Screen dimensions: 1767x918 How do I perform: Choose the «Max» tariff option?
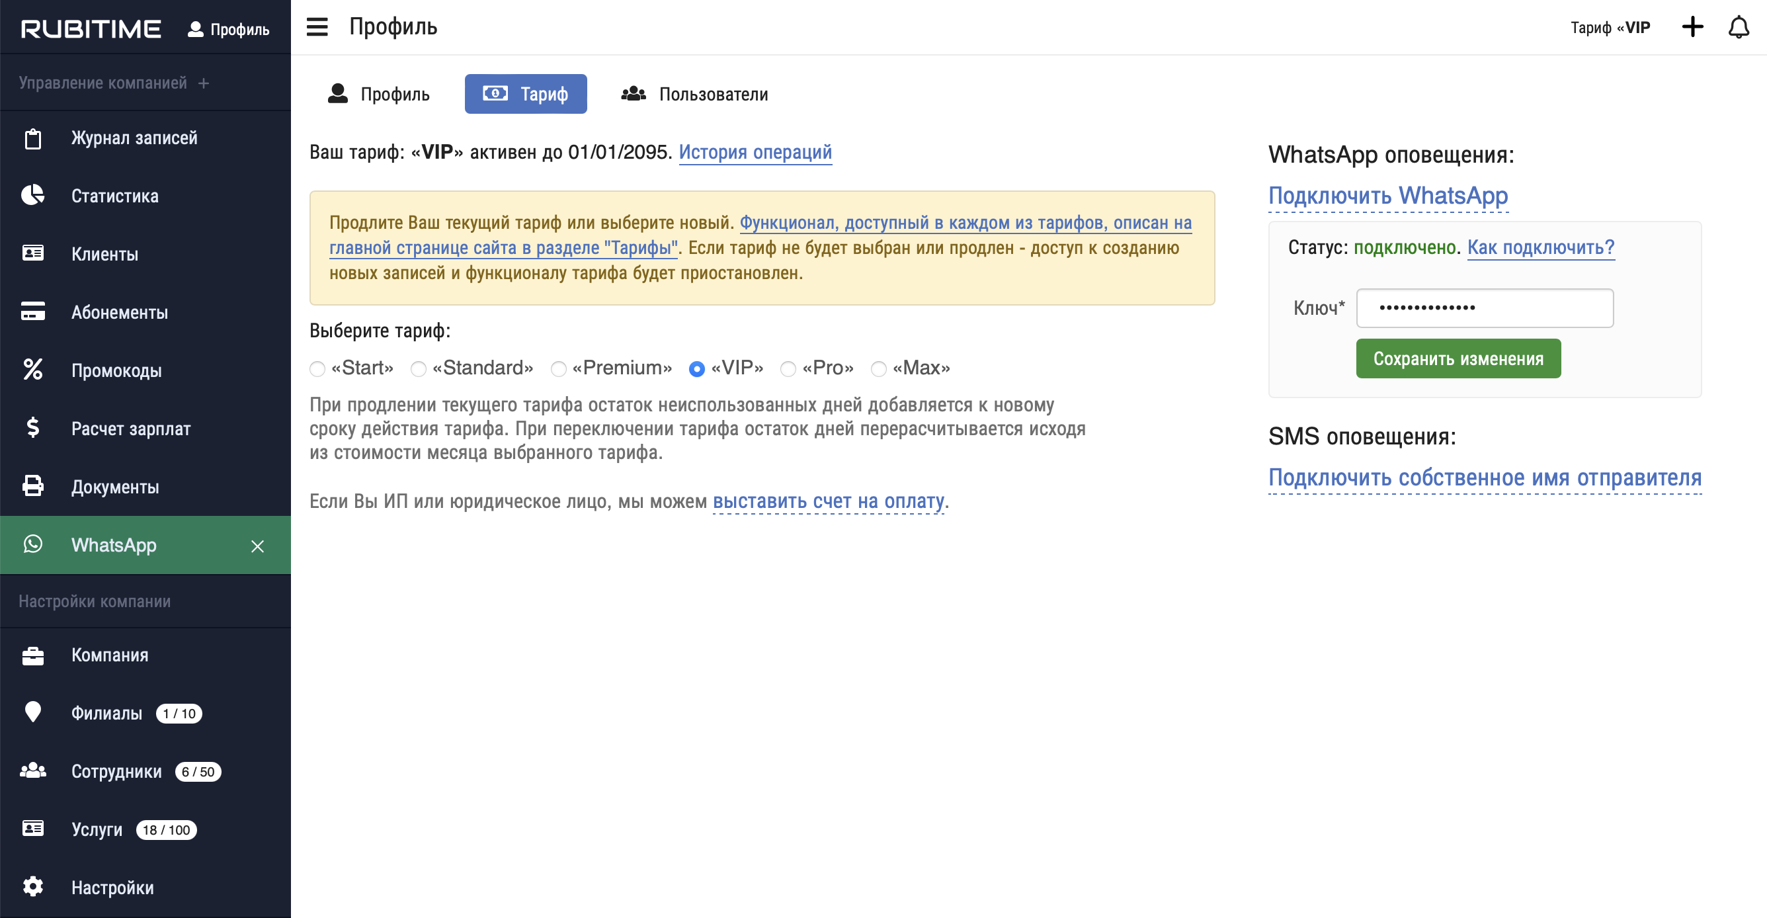(878, 369)
